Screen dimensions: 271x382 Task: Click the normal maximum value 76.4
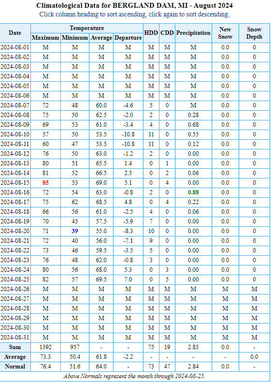[x=45, y=367]
